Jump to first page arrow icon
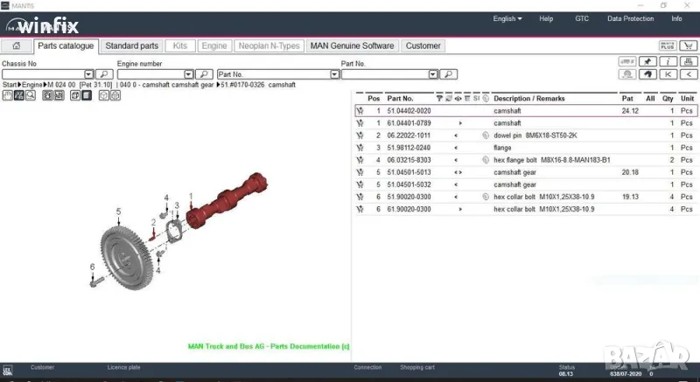 668,74
